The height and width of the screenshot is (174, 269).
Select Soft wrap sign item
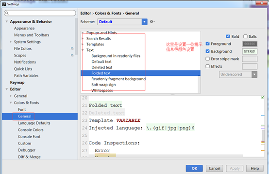pyautogui.click(x=103, y=85)
